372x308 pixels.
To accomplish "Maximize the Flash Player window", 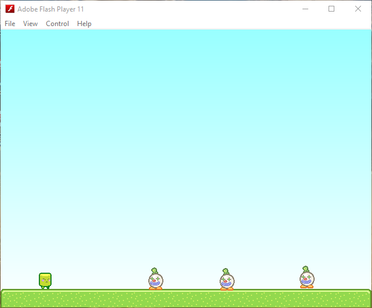I will 331,9.
